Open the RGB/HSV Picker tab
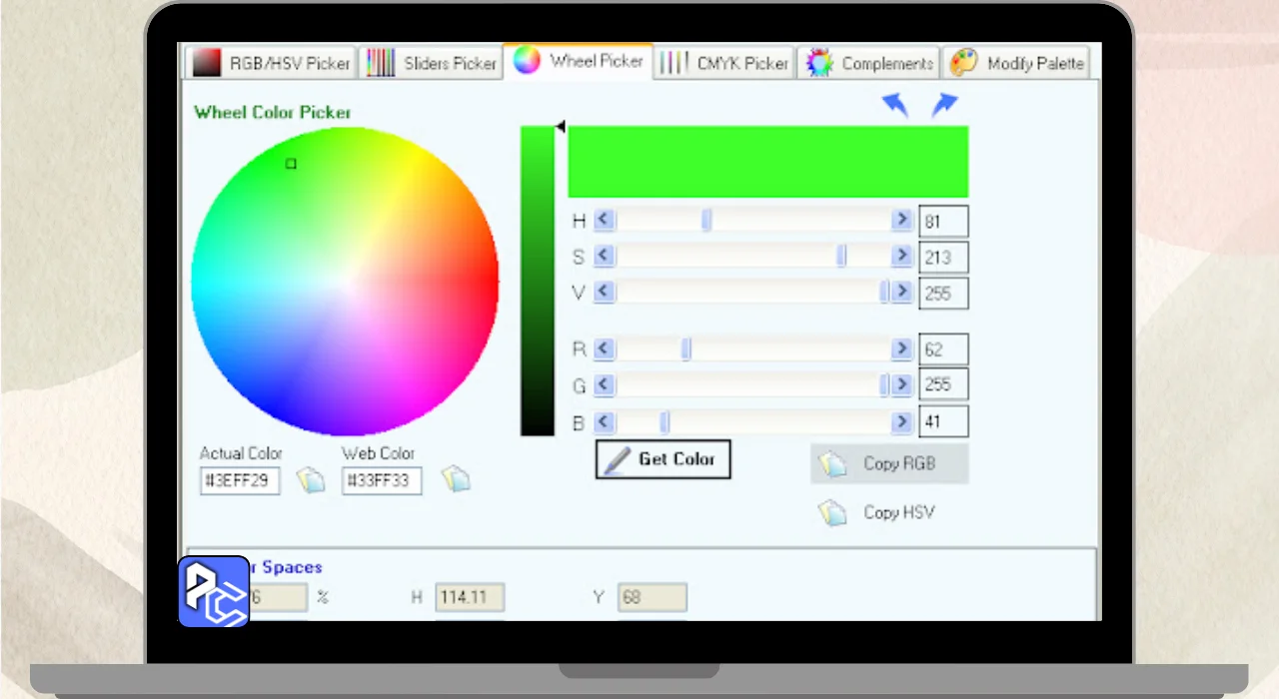Image resolution: width=1279 pixels, height=699 pixels. tap(271, 63)
